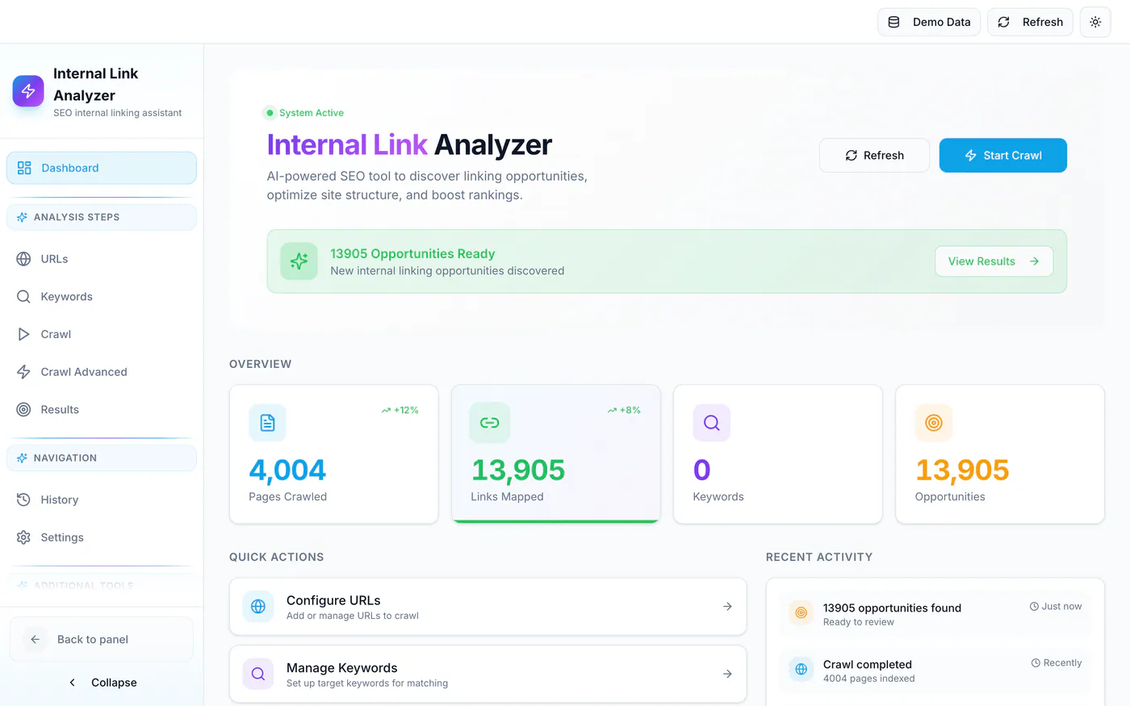1130x706 pixels.
Task: Click the sparkle icon in opportunities banner
Action: pos(299,261)
